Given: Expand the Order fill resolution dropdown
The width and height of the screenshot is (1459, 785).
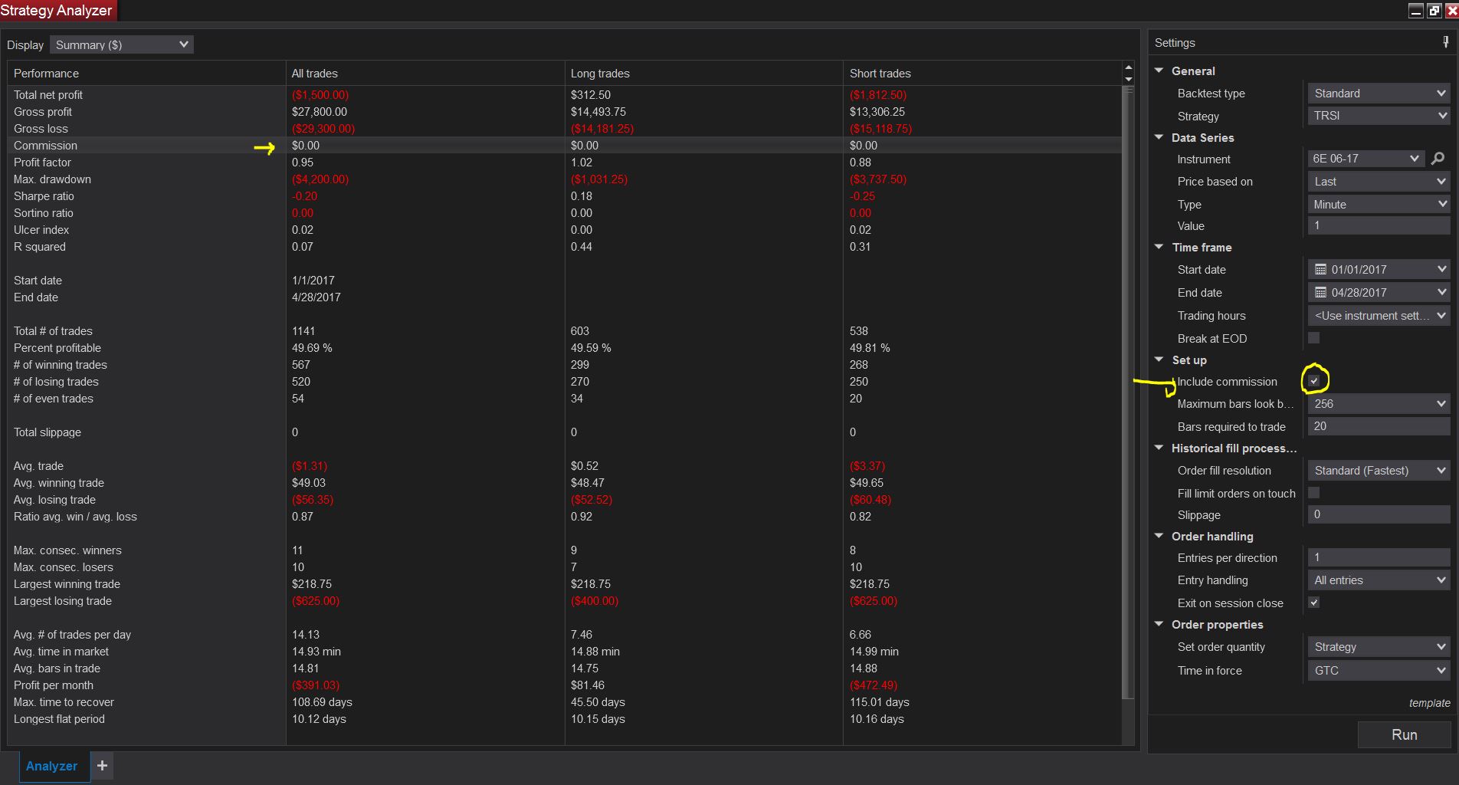Looking at the screenshot, I should [1378, 471].
